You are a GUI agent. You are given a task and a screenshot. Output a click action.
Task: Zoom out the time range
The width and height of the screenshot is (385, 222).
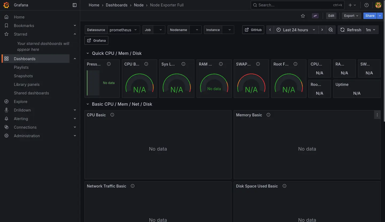coord(331,30)
